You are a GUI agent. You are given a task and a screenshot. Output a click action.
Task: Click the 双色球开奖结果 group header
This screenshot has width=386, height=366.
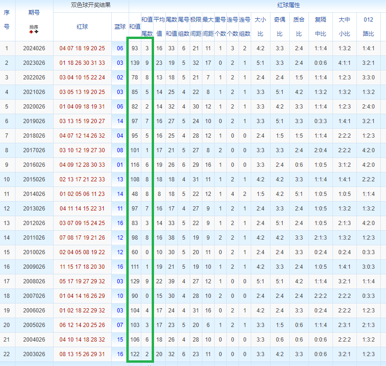coord(91,5)
